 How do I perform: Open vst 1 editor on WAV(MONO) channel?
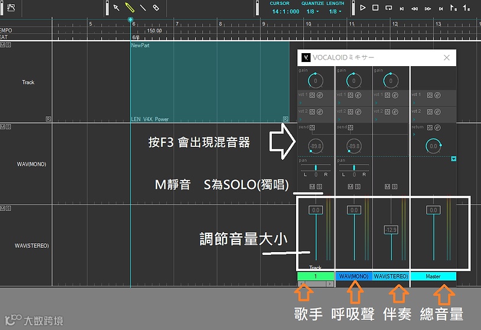358,95
